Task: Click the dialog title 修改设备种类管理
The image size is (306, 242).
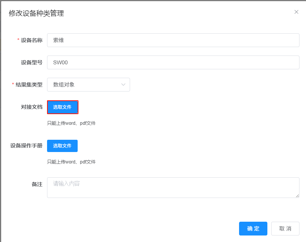Action: 36,13
